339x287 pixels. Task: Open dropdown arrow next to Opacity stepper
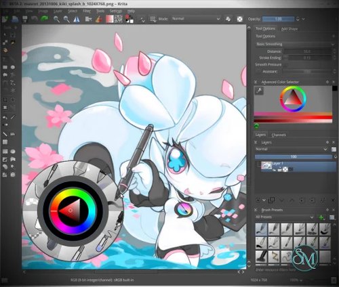point(303,19)
